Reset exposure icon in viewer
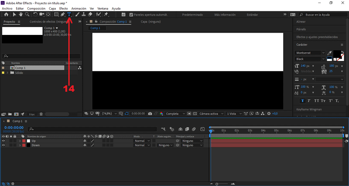This screenshot has width=349, height=186. [269, 114]
